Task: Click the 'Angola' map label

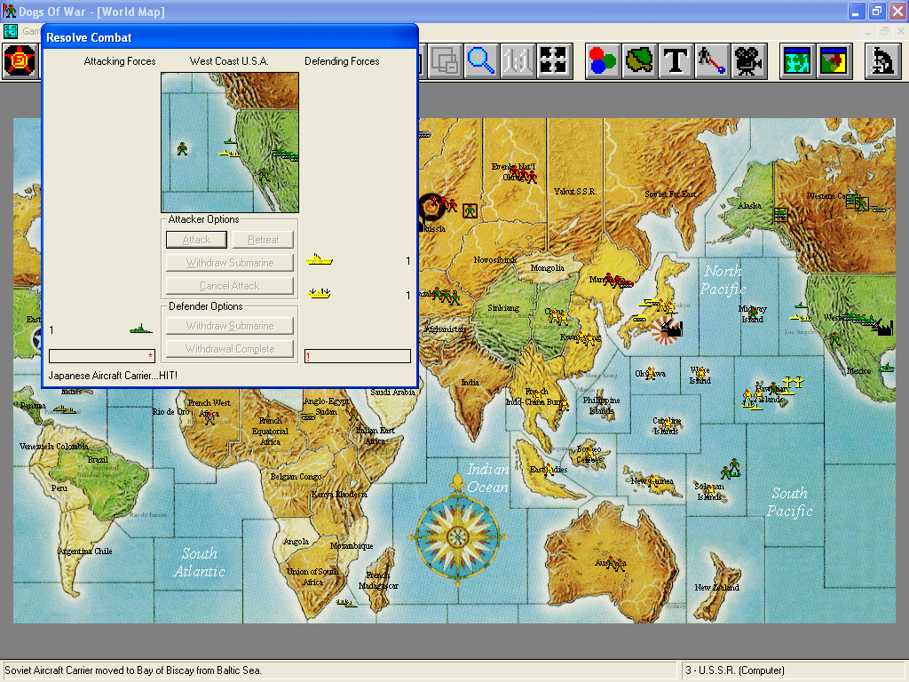Action: (x=296, y=542)
